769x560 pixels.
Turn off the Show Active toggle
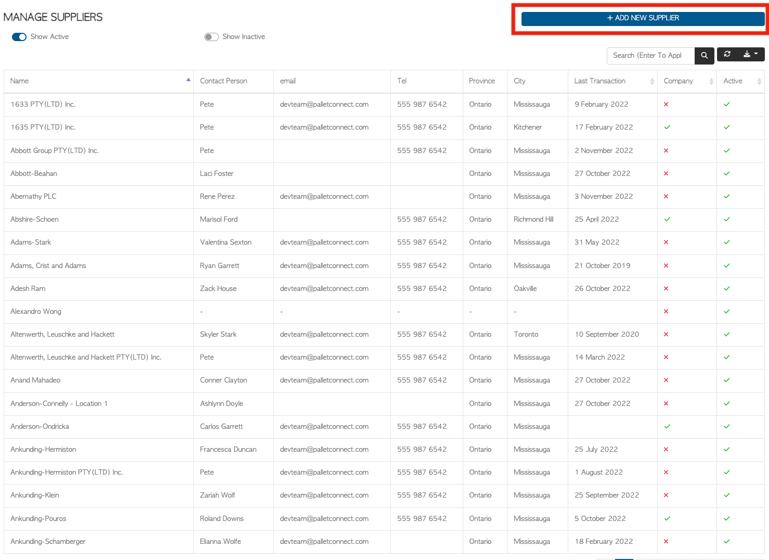(19, 37)
